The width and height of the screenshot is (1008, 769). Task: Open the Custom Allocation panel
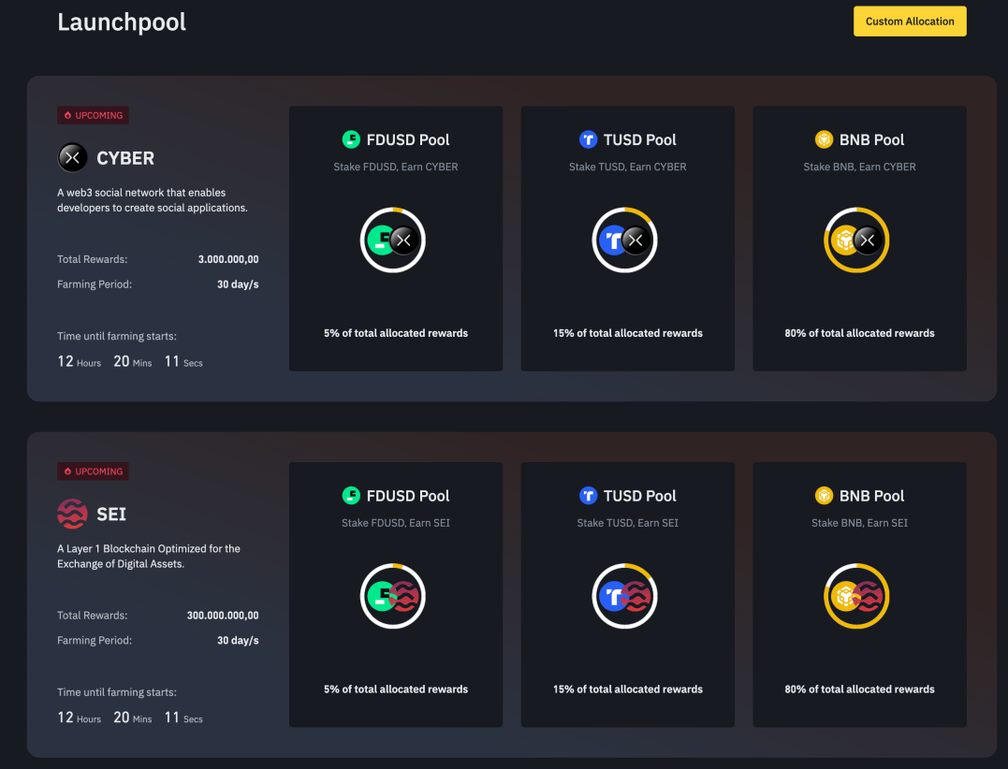click(x=909, y=21)
